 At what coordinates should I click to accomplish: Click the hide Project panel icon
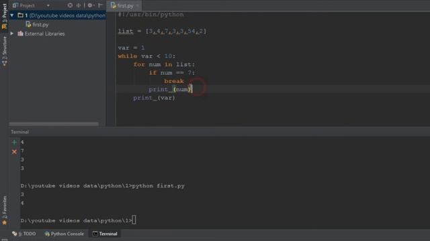click(100, 5)
